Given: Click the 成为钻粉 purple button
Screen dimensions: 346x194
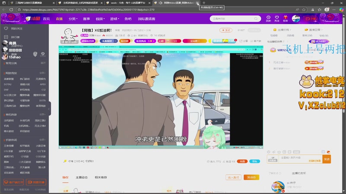Looking at the screenshot, I should click(x=319, y=41).
